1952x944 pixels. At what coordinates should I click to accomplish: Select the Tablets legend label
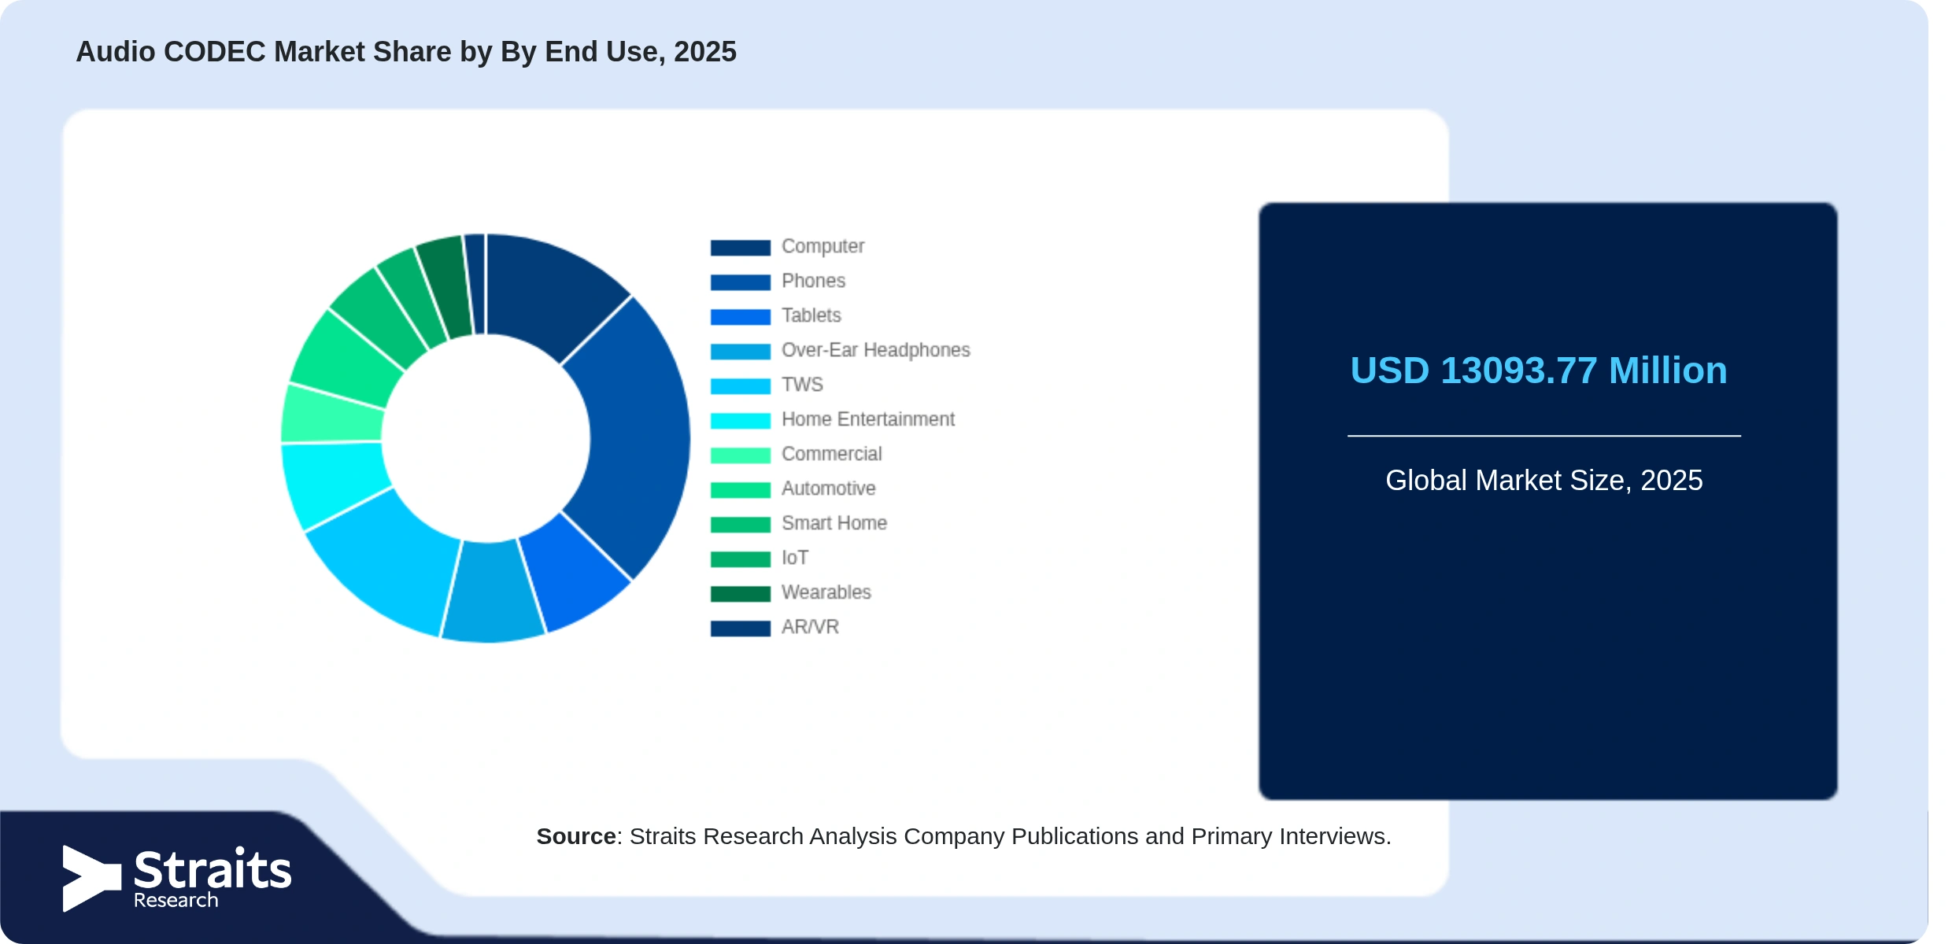[x=811, y=315]
